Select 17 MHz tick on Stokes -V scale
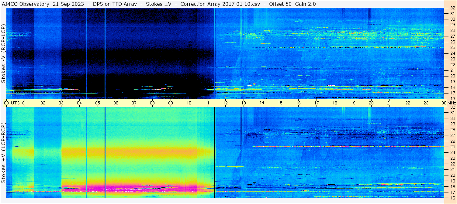 pyautogui.click(x=452, y=93)
